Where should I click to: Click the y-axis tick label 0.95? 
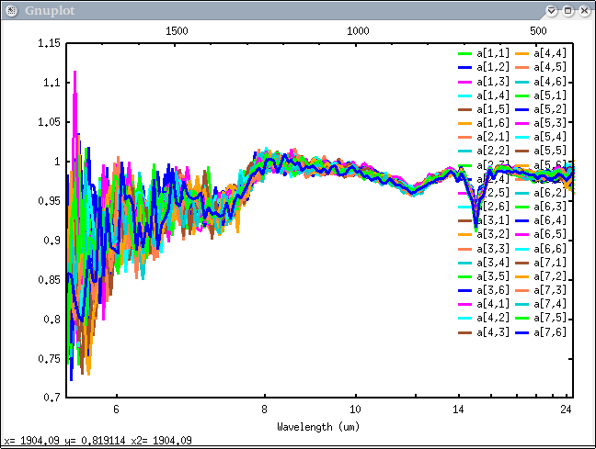pyautogui.click(x=49, y=201)
